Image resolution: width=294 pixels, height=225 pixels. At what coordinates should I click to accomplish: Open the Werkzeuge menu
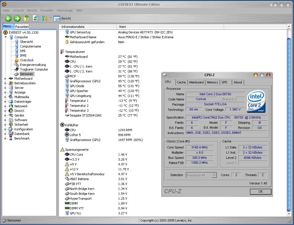65,10
